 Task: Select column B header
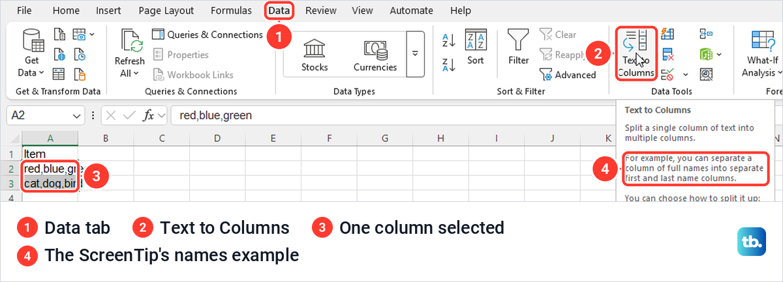[106, 138]
